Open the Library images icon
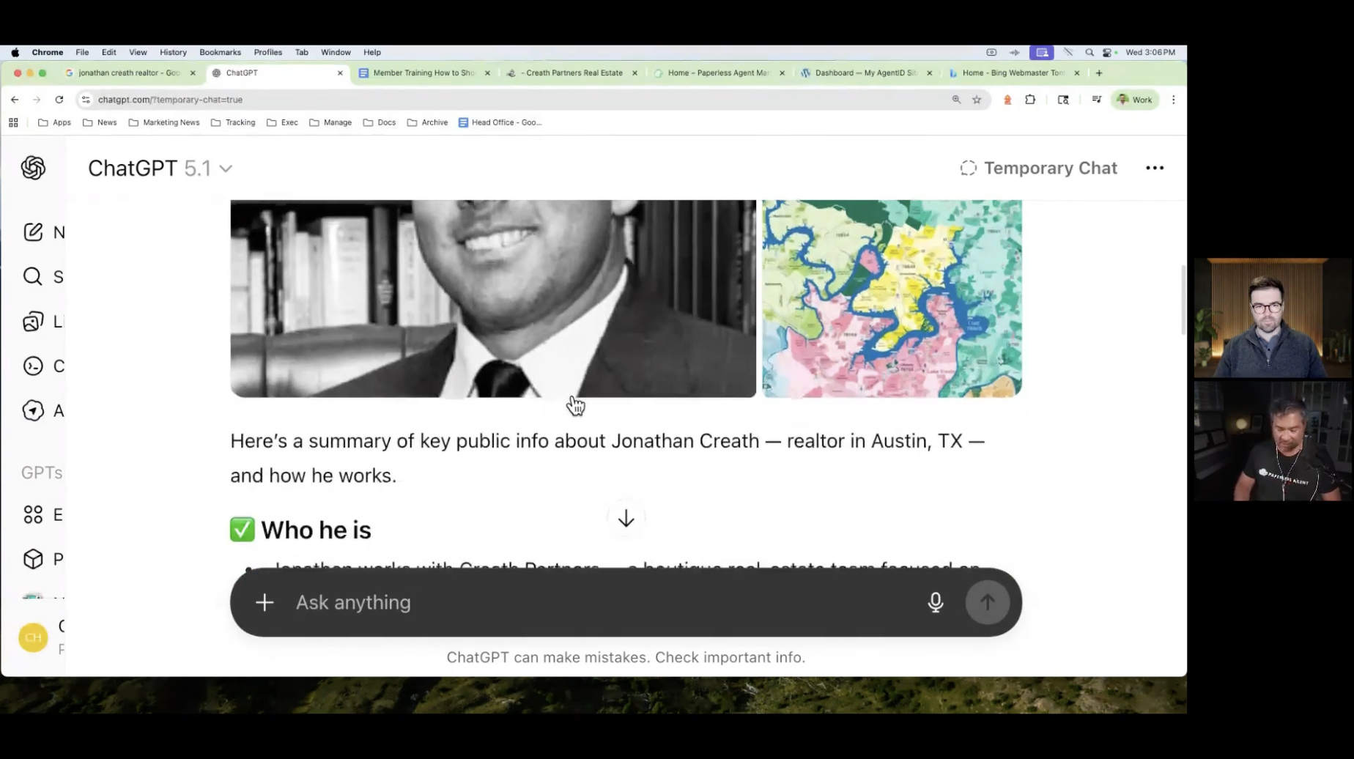 coord(33,322)
